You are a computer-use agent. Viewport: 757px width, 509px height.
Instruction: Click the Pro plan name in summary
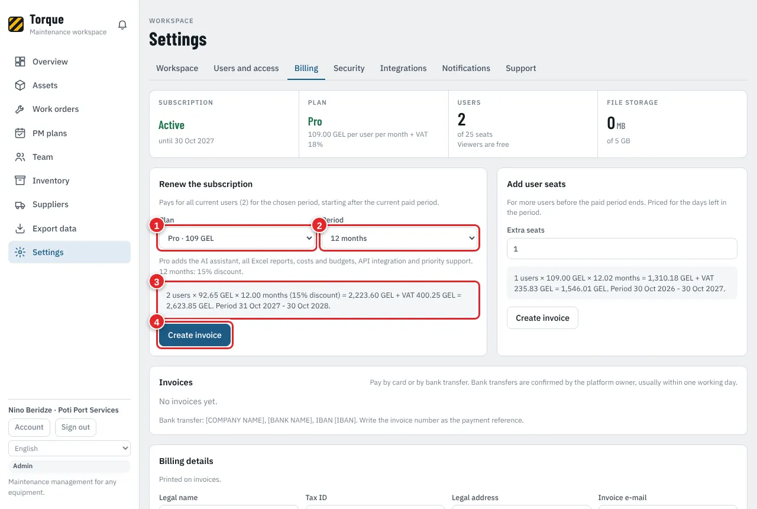coord(315,121)
